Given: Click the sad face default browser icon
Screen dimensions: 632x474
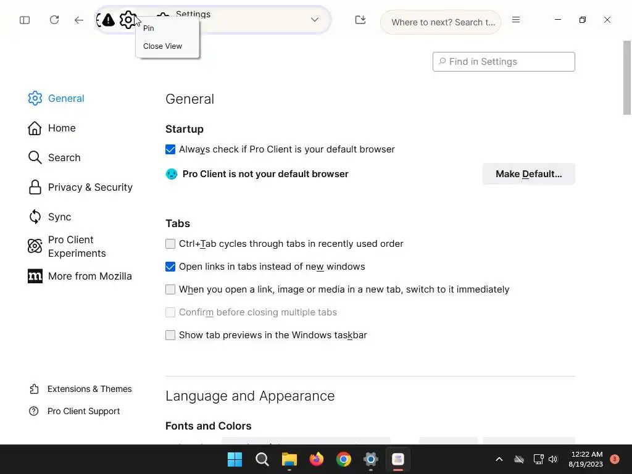Looking at the screenshot, I should pos(172,174).
